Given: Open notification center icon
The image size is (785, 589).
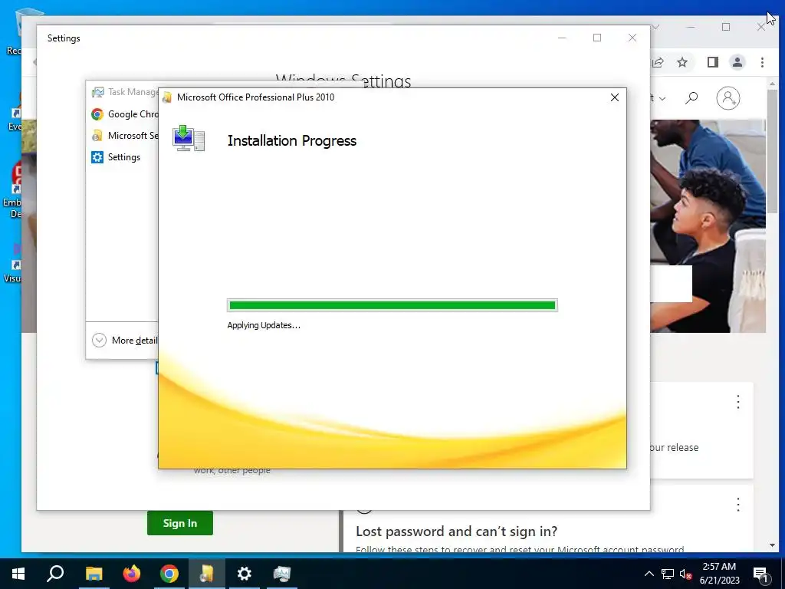Looking at the screenshot, I should (760, 574).
